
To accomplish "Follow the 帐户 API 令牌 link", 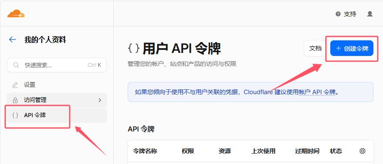I will tap(317, 92).
